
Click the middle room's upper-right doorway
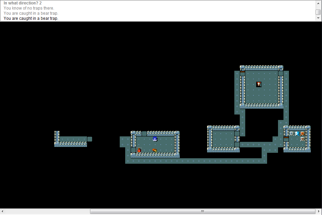(237, 134)
